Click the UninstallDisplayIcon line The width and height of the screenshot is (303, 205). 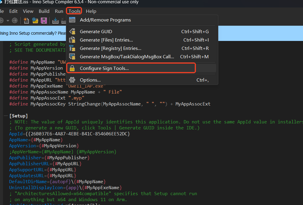tap(66, 188)
